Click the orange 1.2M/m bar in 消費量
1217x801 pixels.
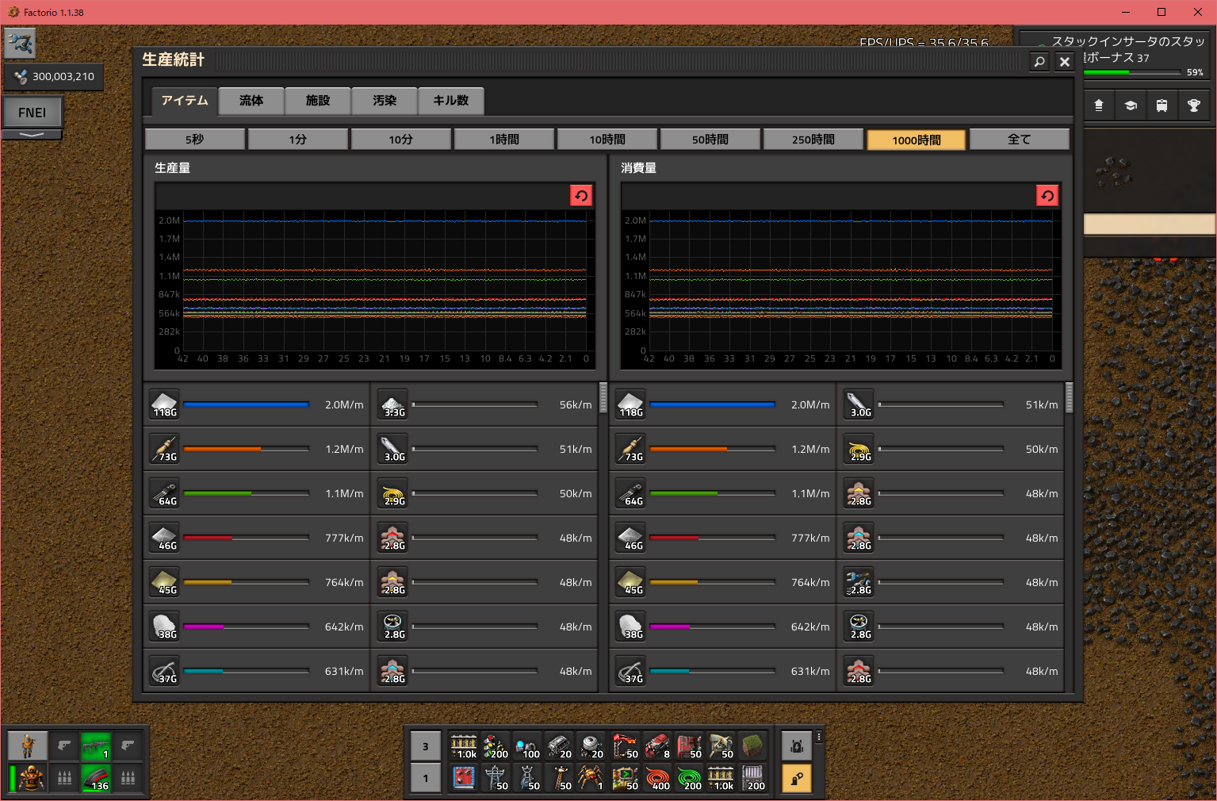[x=713, y=449]
